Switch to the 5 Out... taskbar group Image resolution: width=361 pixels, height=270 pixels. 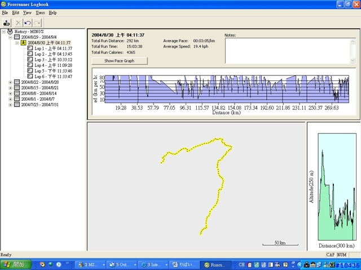click(x=122, y=265)
